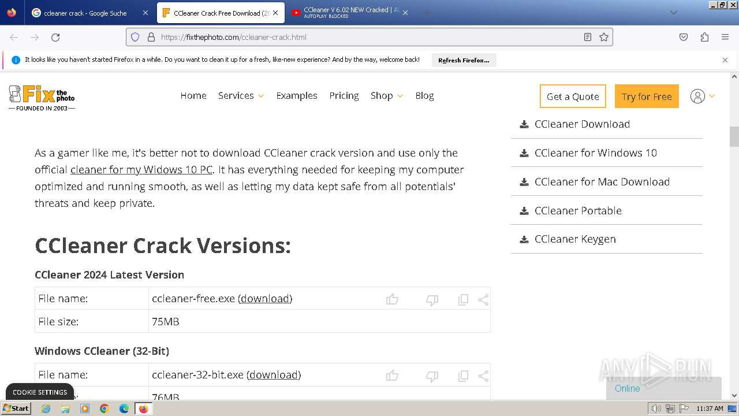Close the ccleaner crack Google tab
This screenshot has height=416, width=739.
145,13
